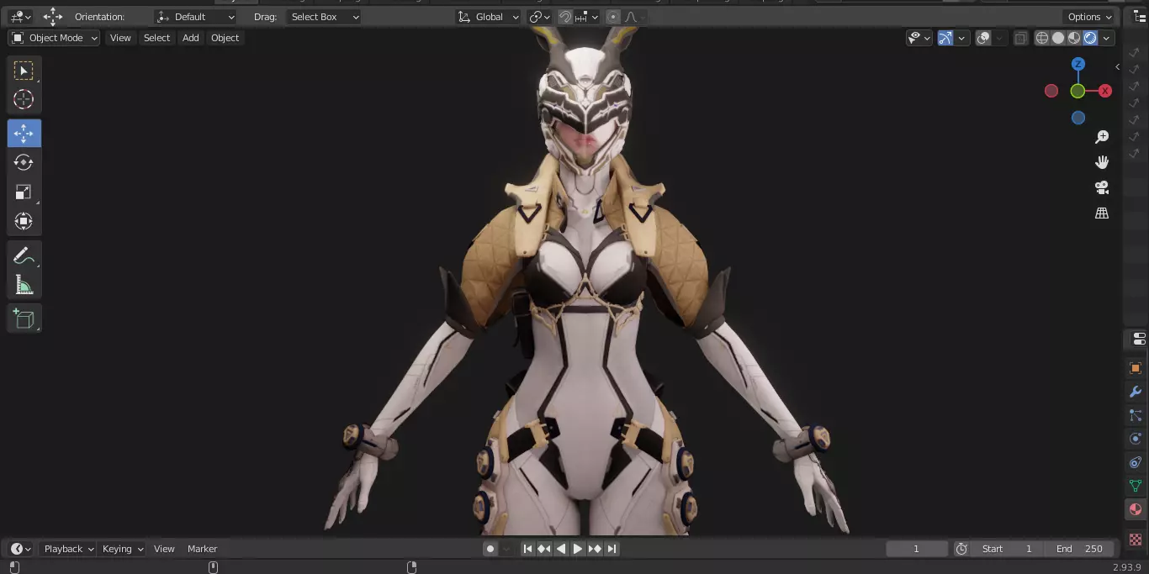Open the Texture properties checker tab

(x=1136, y=539)
